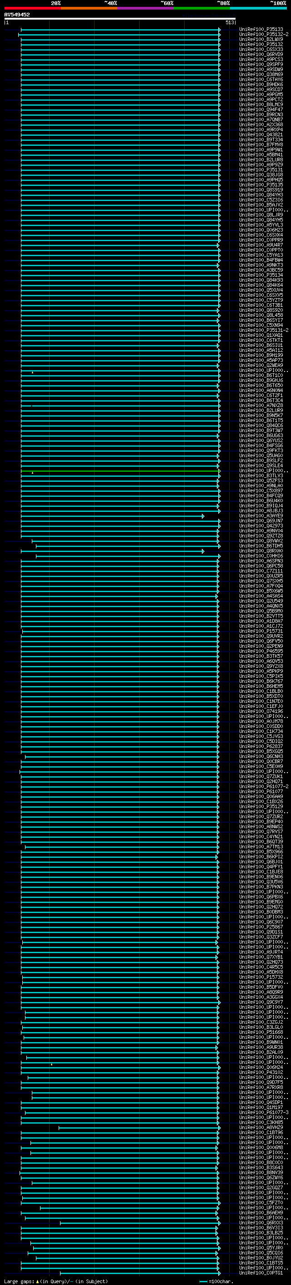Select UniRef100_Q43821 label
The width and height of the screenshot is (291, 1285).
[x=261, y=134]
